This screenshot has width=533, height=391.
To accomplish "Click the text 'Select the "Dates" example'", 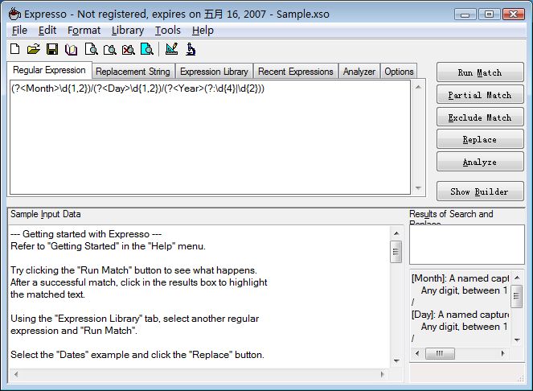I will [x=64, y=355].
